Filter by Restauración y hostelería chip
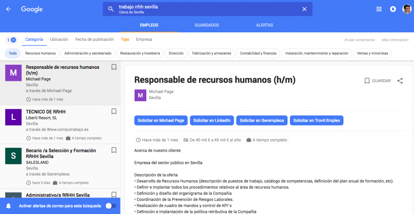 point(140,53)
